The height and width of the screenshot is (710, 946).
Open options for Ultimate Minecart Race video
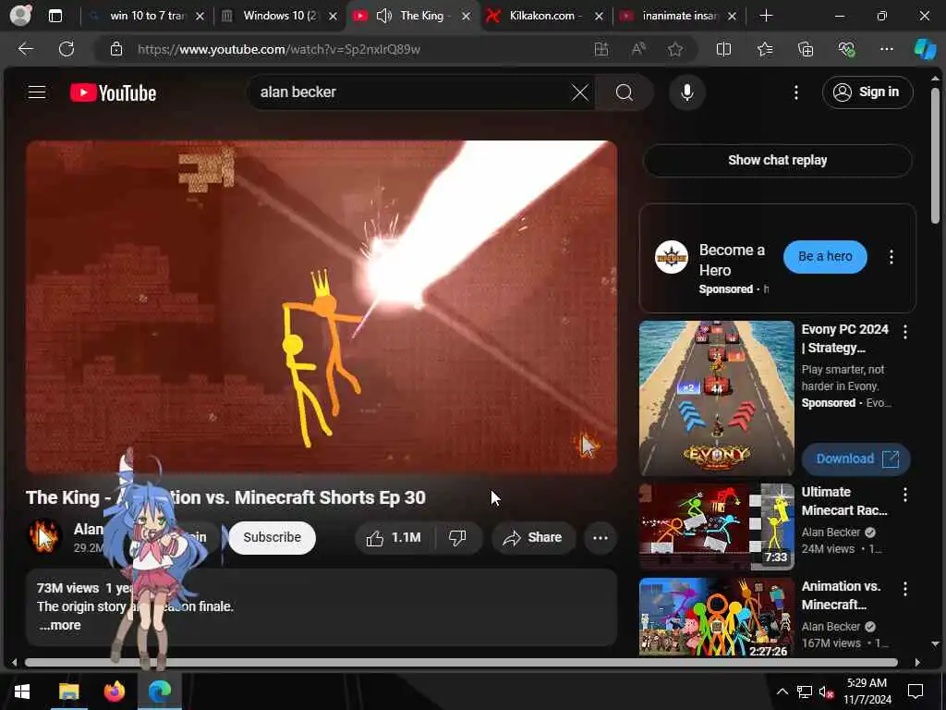coord(905,495)
